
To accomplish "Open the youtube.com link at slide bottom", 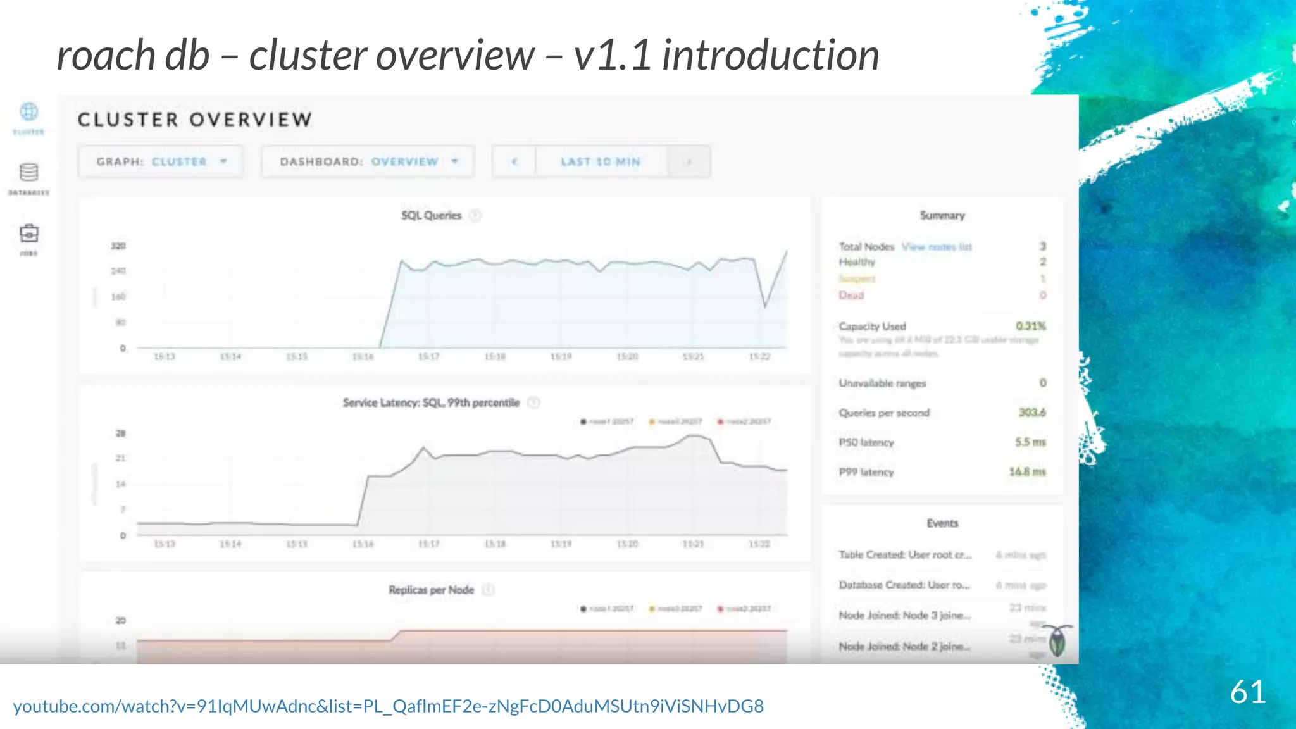I will click(389, 706).
